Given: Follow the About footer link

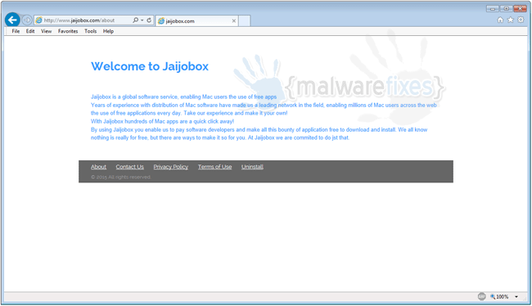Looking at the screenshot, I should point(98,167).
